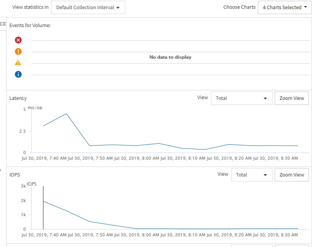Viewport: 312px width, 247px height.
Task: Click the IOPS chart title
Action: 14,175
